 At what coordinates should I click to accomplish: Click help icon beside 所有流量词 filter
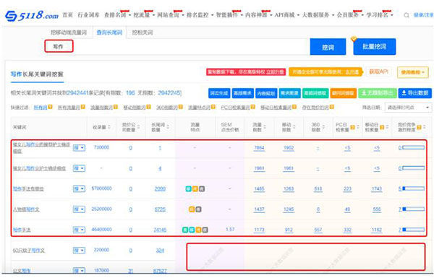coord(82,107)
